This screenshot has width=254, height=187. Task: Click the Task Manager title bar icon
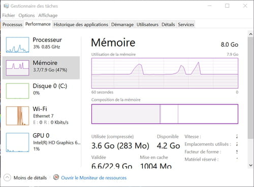coord(6,6)
